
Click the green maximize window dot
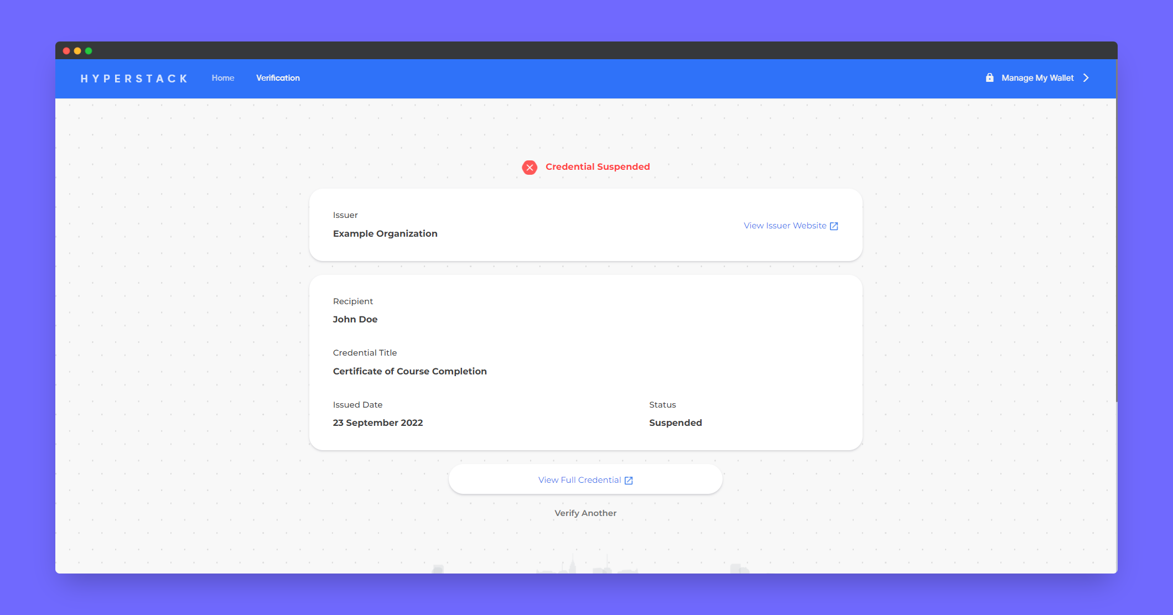[x=89, y=51]
